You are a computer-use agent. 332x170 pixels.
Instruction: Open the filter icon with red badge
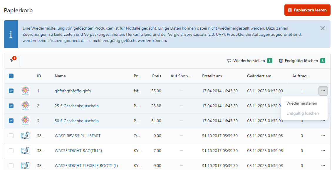pos(12,60)
